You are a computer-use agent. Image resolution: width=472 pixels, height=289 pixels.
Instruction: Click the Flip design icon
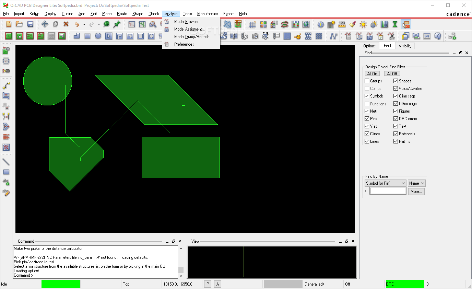pyautogui.click(x=238, y=24)
